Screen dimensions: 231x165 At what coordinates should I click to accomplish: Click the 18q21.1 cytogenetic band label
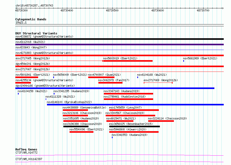pos(21,22)
